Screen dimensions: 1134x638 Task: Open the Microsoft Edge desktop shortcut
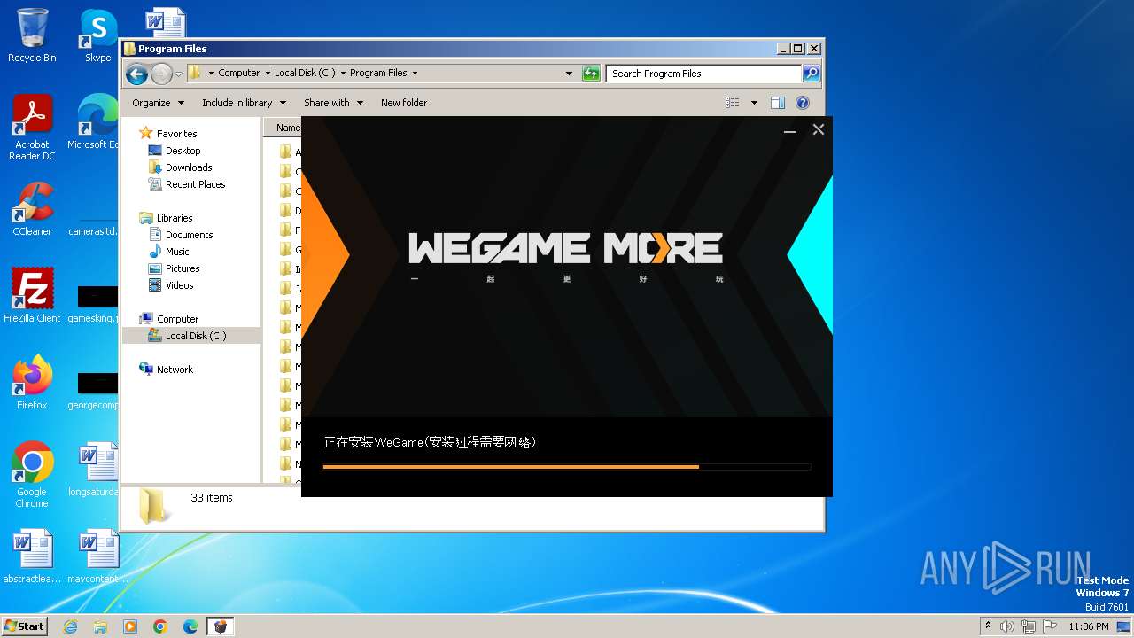(94, 122)
